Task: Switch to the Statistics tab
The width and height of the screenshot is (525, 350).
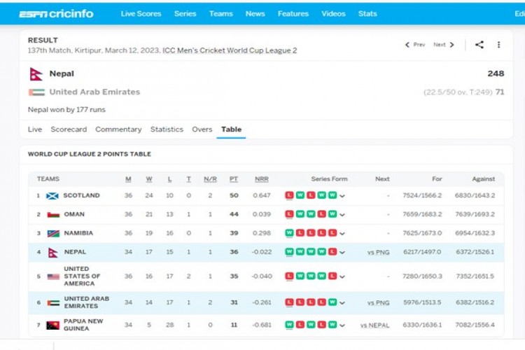Action: 167,129
